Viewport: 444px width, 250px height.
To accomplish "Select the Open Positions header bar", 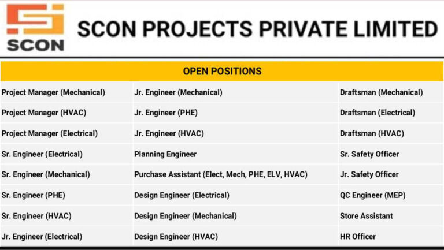I will 222,72.
